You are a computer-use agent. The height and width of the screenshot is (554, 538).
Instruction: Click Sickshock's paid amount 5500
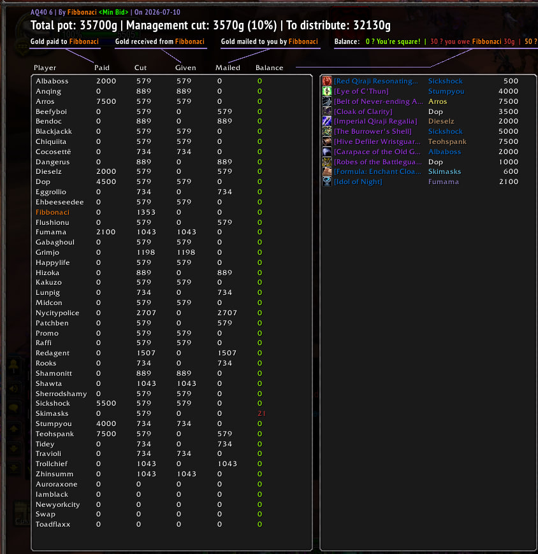pos(106,404)
